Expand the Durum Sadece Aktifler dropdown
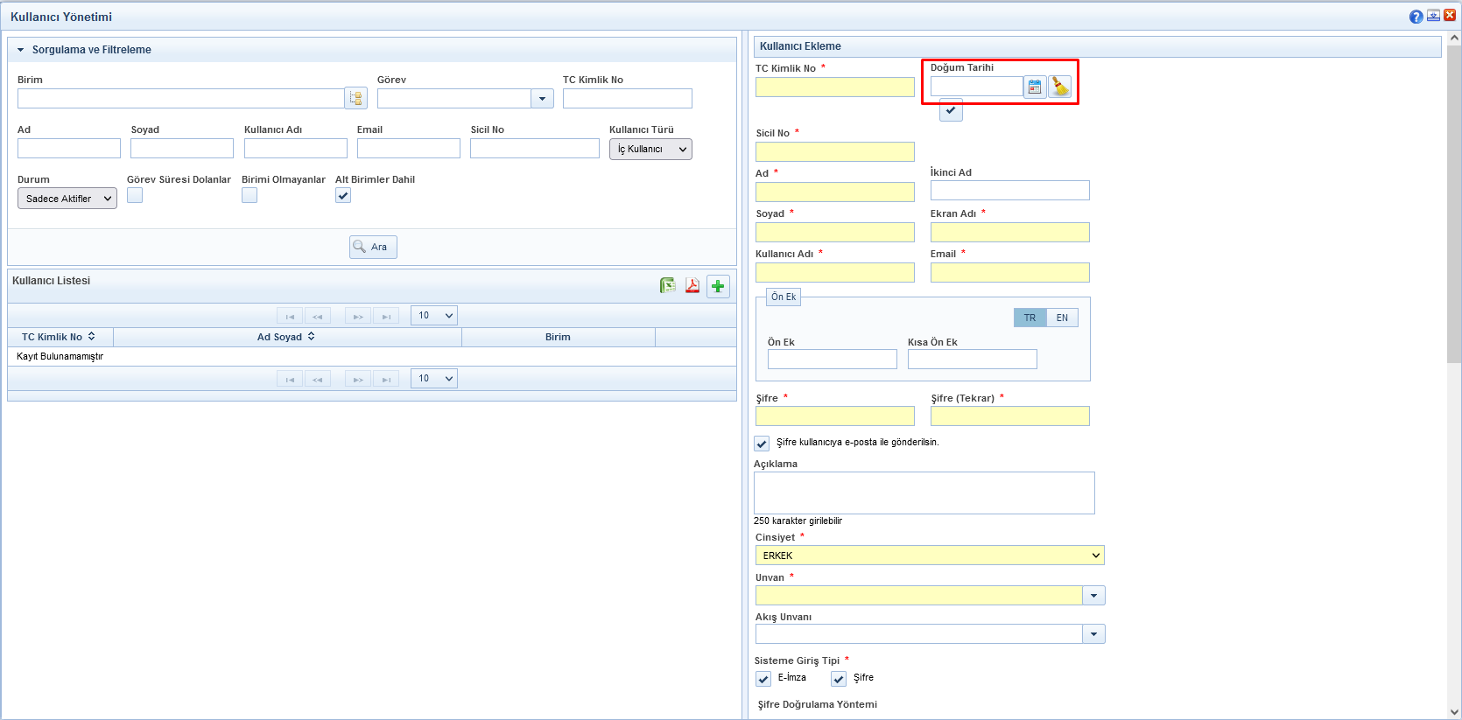Image resolution: width=1462 pixels, height=720 pixels. coord(67,199)
